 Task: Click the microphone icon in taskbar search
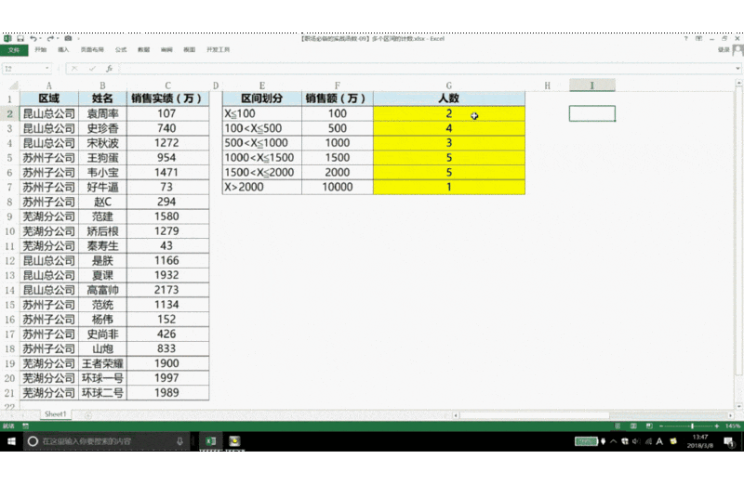(x=179, y=440)
